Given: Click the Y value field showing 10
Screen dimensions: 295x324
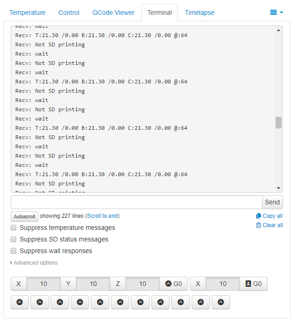Looking at the screenshot, I should click(x=93, y=284).
